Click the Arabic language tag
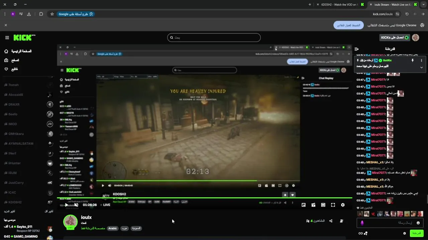The image size is (428, 240). (113, 228)
